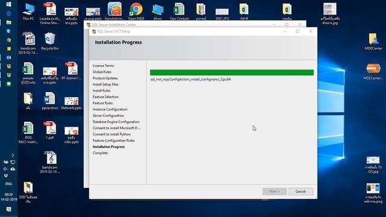This screenshot has width=386, height=217.
Task: Launch the AeroAdmin desktop shortcut
Action: coord(115,11)
